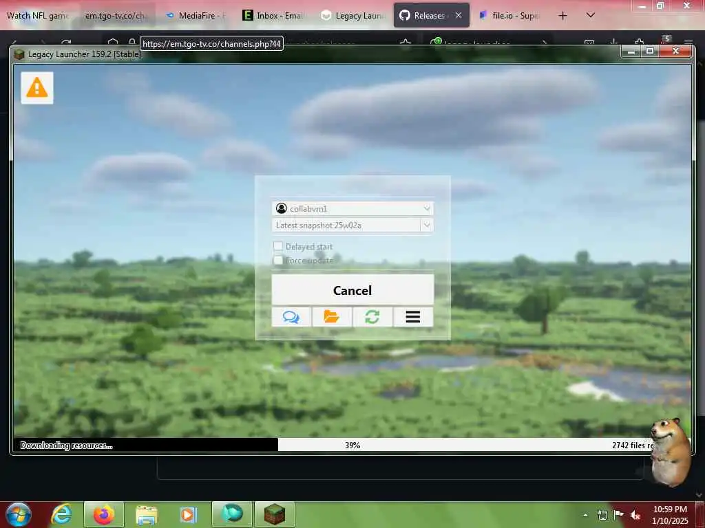Click the Downloading resources status text
Screen dimensions: 705x528
pyautogui.click(x=66, y=445)
